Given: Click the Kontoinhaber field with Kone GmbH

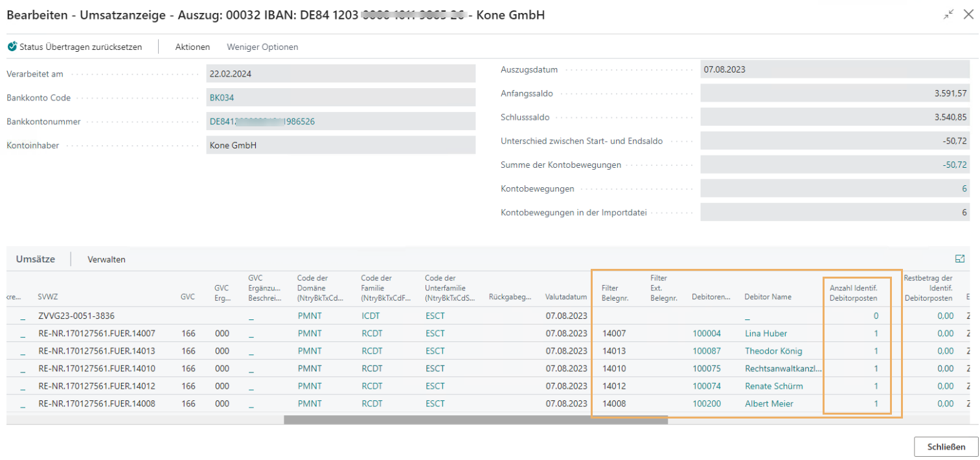Looking at the screenshot, I should point(340,146).
